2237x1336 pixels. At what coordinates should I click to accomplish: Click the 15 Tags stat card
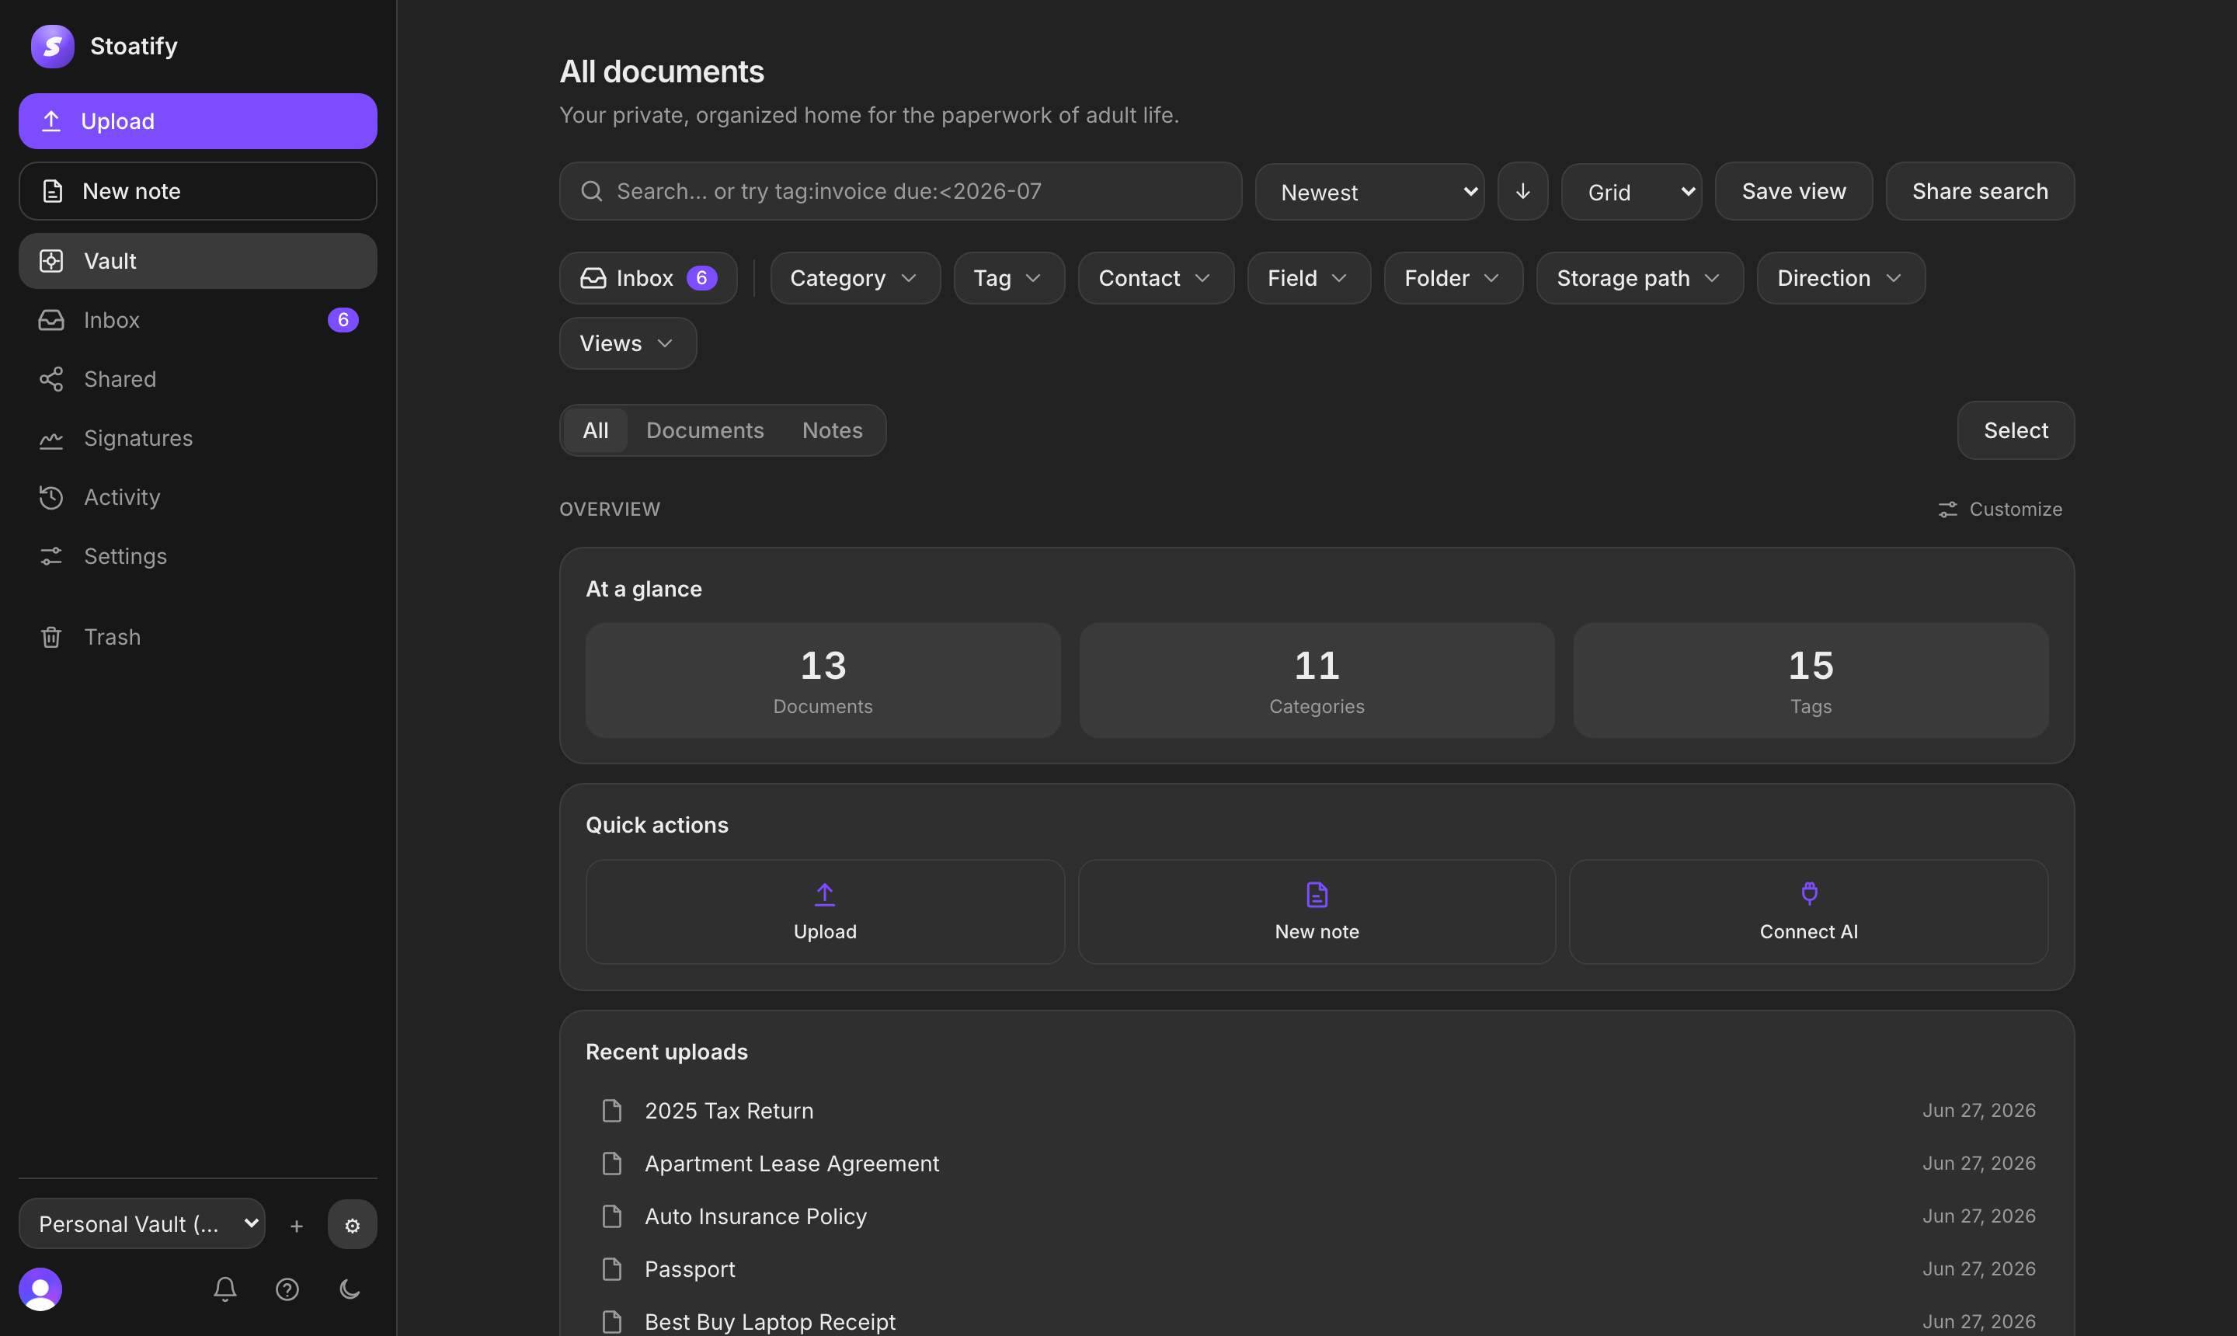tap(1811, 680)
